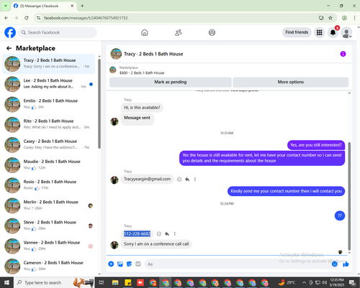Open the account profile menu

(x=346, y=32)
